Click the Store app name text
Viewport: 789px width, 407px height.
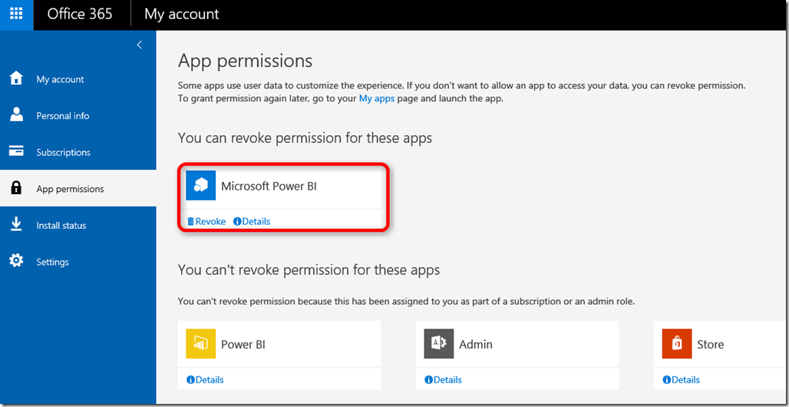[711, 345]
